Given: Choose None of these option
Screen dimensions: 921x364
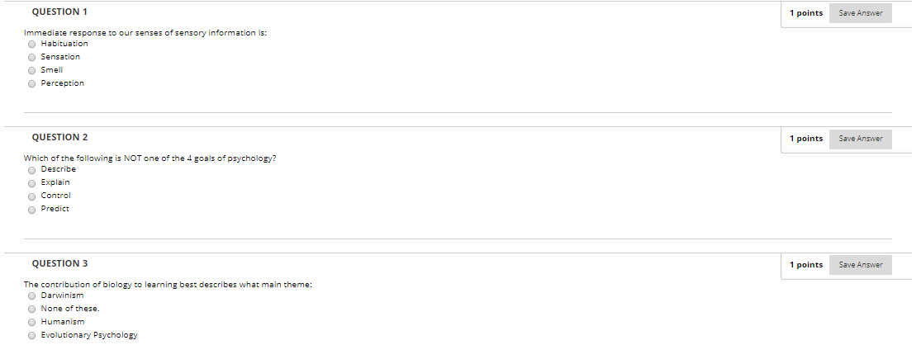Looking at the screenshot, I should point(31,309).
